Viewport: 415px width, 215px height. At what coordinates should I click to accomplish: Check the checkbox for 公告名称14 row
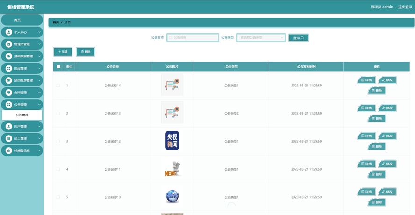click(58, 86)
